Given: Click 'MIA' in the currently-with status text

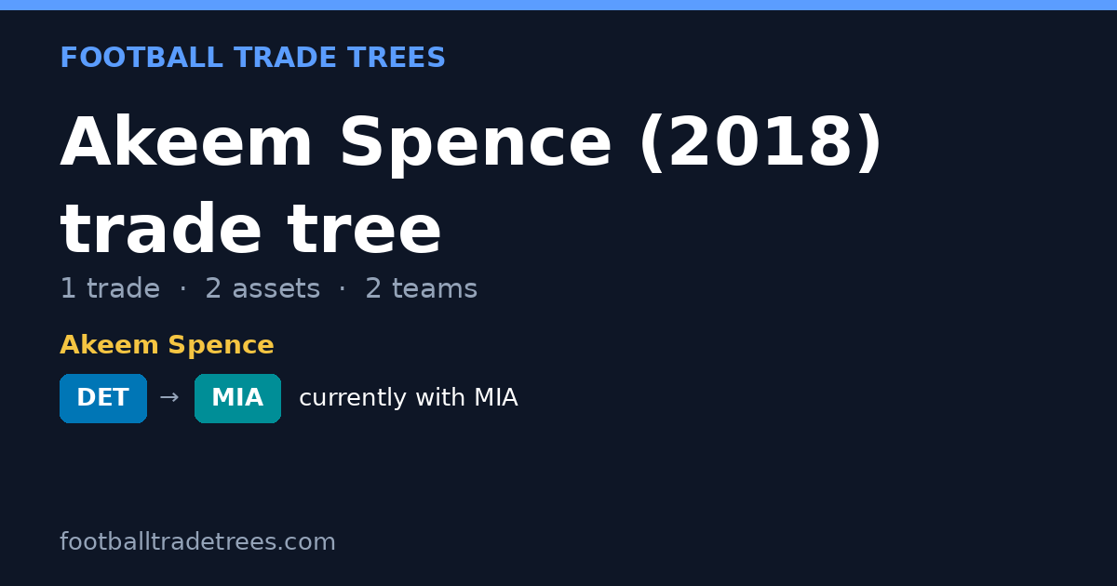Looking at the screenshot, I should tap(495, 398).
